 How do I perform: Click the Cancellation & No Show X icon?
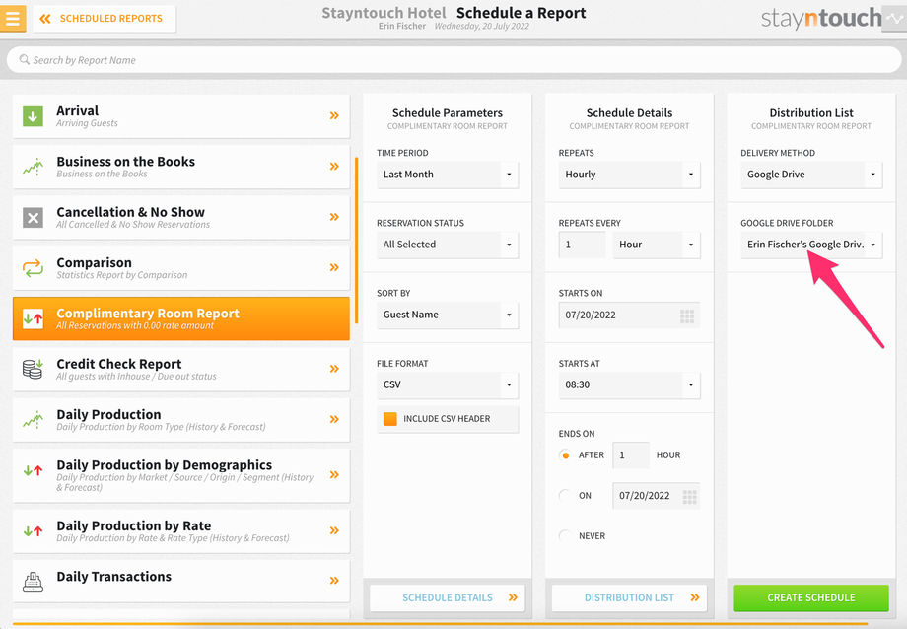pyautogui.click(x=33, y=218)
